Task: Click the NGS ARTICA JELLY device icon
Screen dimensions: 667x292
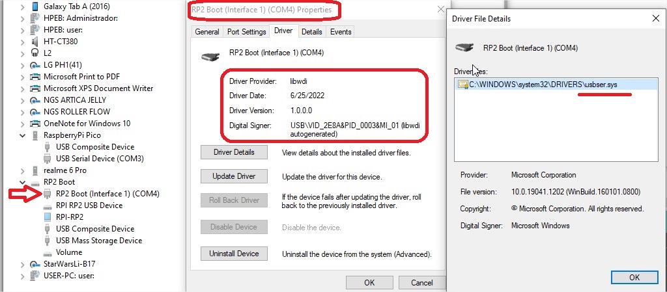Action: tap(36, 100)
